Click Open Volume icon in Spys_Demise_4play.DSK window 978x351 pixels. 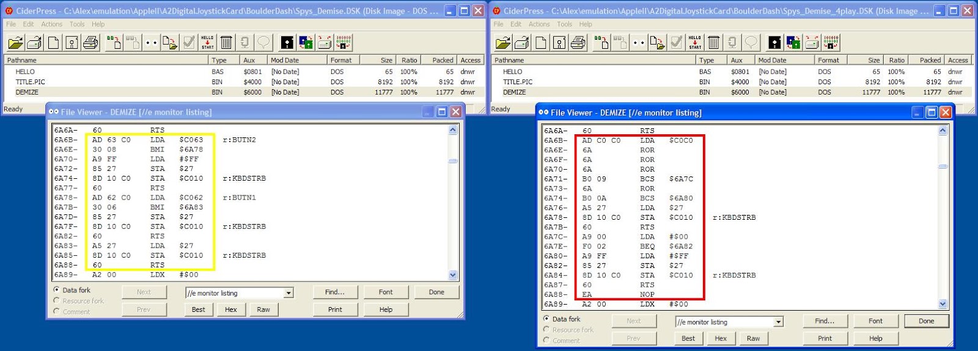[521, 42]
